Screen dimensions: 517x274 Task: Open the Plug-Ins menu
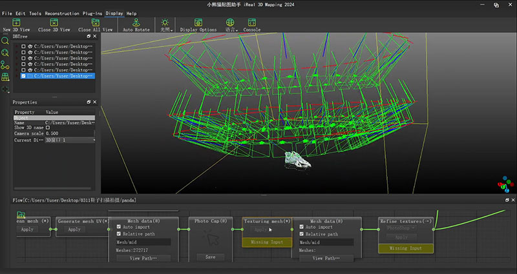coord(92,14)
